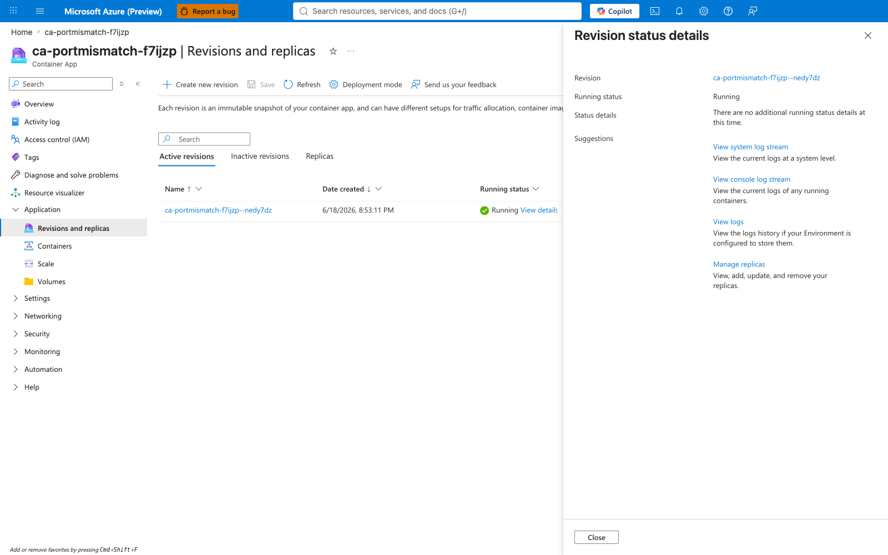This screenshot has height=555, width=888.
Task: Open revision link in status details panel
Action: click(766, 78)
